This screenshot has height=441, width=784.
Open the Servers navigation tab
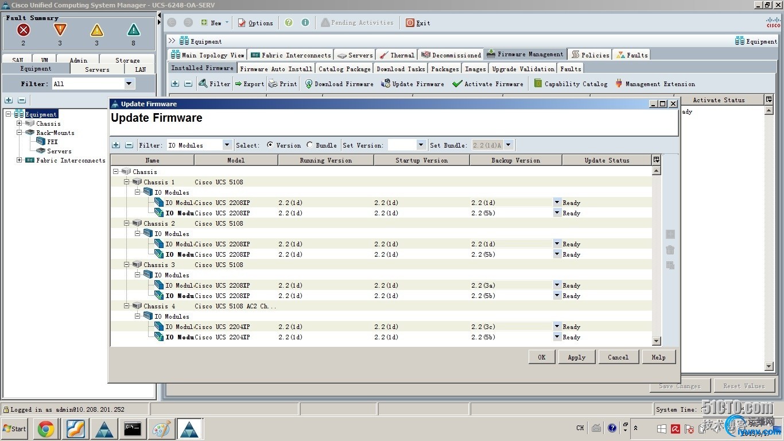tap(97, 69)
